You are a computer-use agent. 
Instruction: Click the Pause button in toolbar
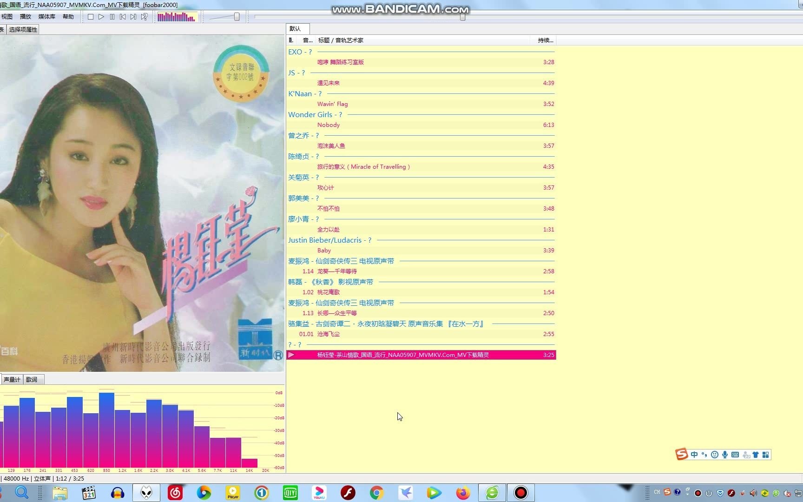(x=112, y=17)
